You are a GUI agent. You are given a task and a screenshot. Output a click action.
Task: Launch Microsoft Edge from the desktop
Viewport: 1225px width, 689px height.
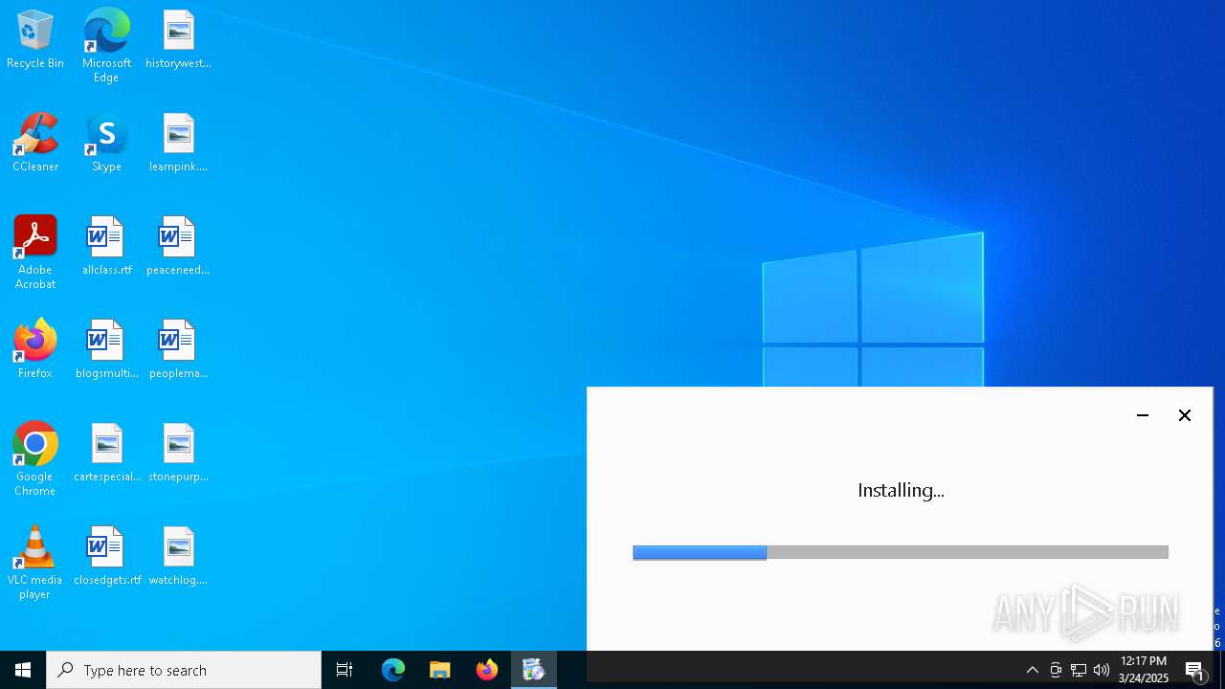[106, 46]
